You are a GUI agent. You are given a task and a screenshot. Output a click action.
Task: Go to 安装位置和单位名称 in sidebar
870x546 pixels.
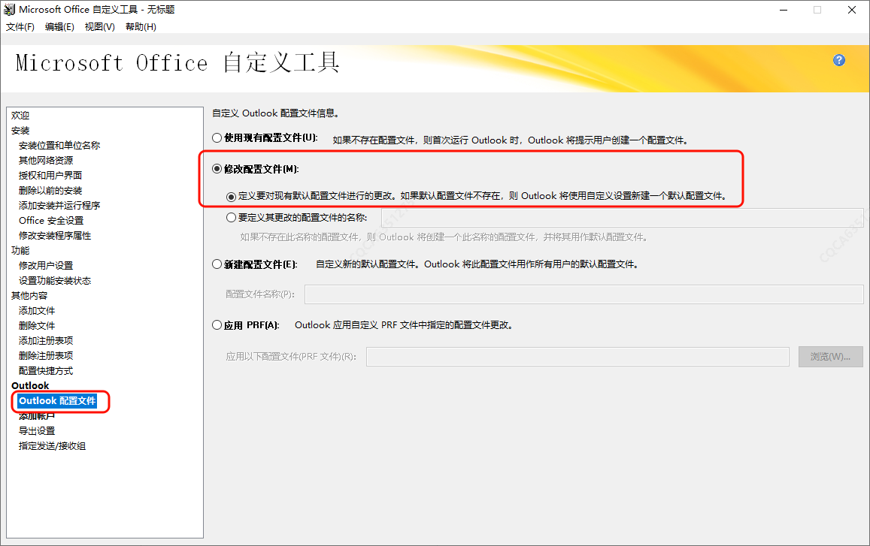tap(59, 146)
